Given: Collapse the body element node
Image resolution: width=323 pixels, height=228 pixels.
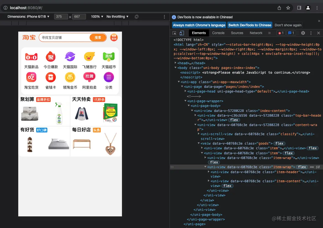Looking at the screenshot, I should pyautogui.click(x=175, y=68).
